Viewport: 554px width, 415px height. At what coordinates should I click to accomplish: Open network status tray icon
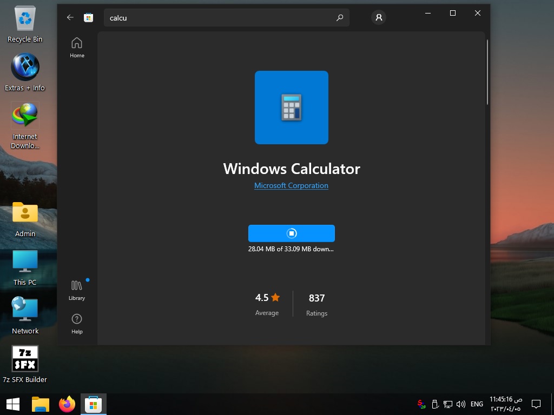click(448, 404)
